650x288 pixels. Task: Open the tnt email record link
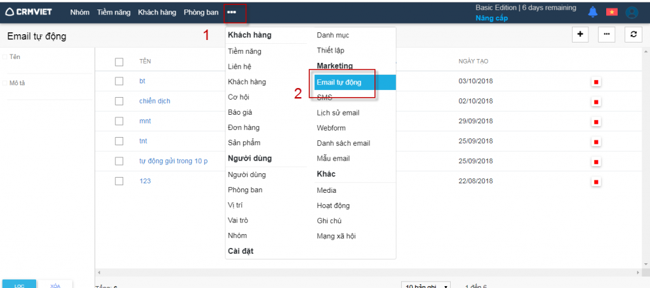click(143, 141)
